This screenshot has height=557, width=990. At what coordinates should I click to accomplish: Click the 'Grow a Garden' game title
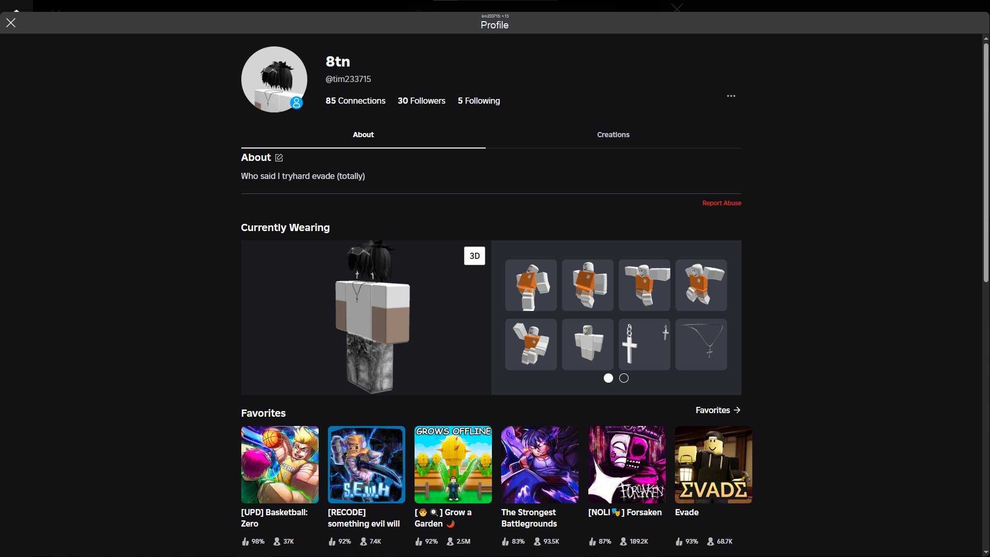[443, 518]
